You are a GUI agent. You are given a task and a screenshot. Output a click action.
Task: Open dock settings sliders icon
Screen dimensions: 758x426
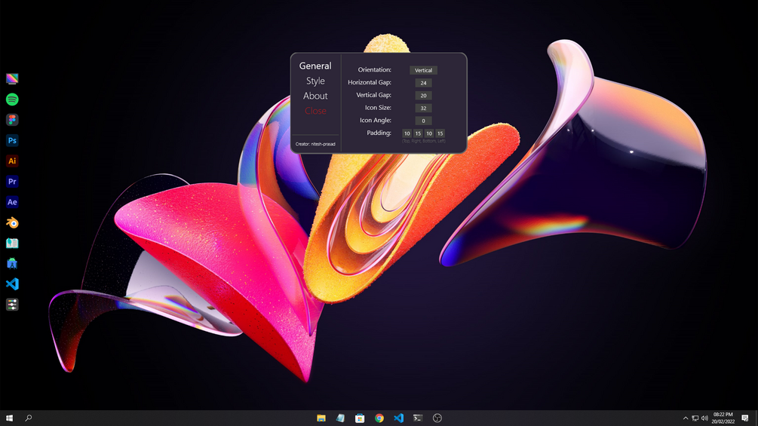(x=12, y=305)
